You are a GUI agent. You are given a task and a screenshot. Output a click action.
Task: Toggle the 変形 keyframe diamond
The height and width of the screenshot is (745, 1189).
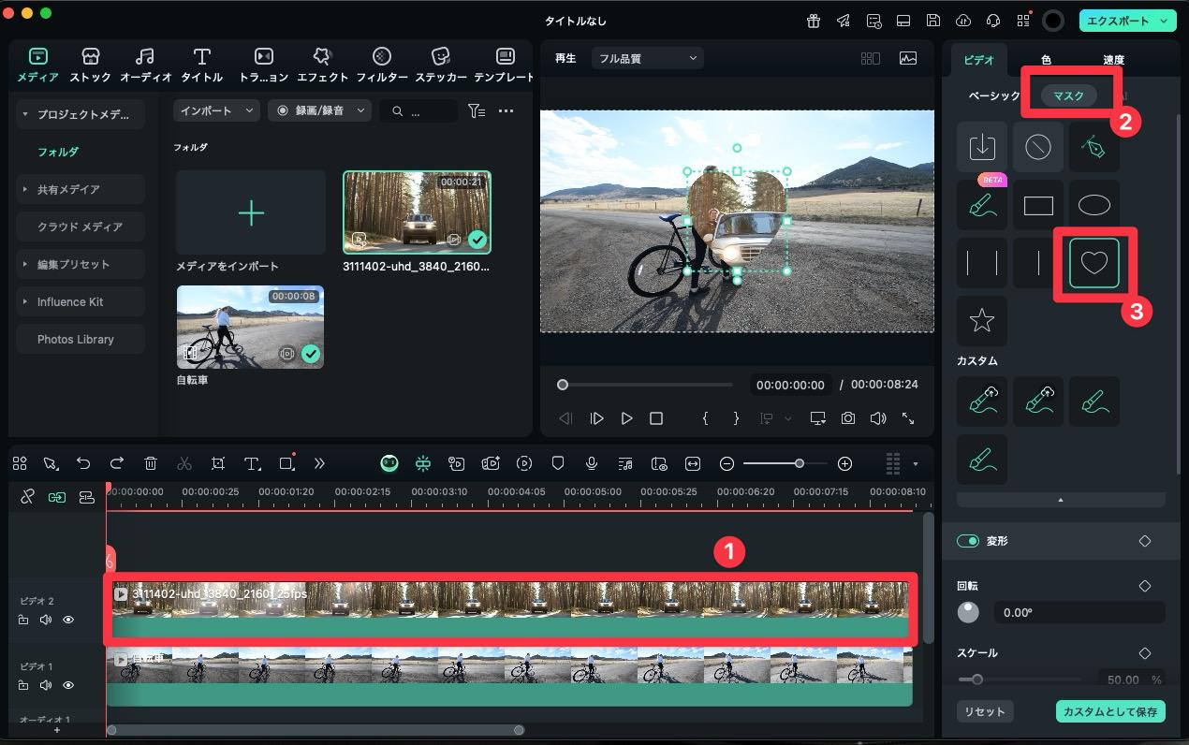click(x=1144, y=541)
